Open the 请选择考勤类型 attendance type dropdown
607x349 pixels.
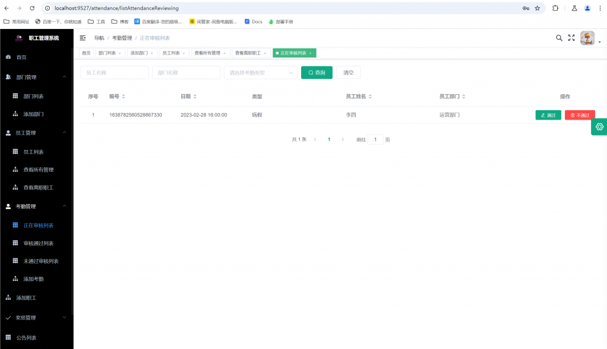(260, 72)
